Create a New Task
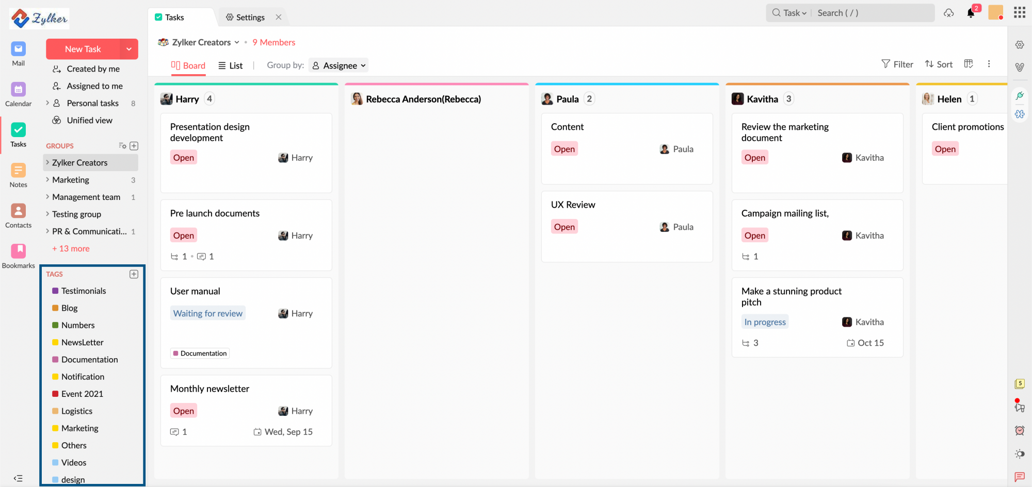This screenshot has width=1032, height=487. coord(83,49)
